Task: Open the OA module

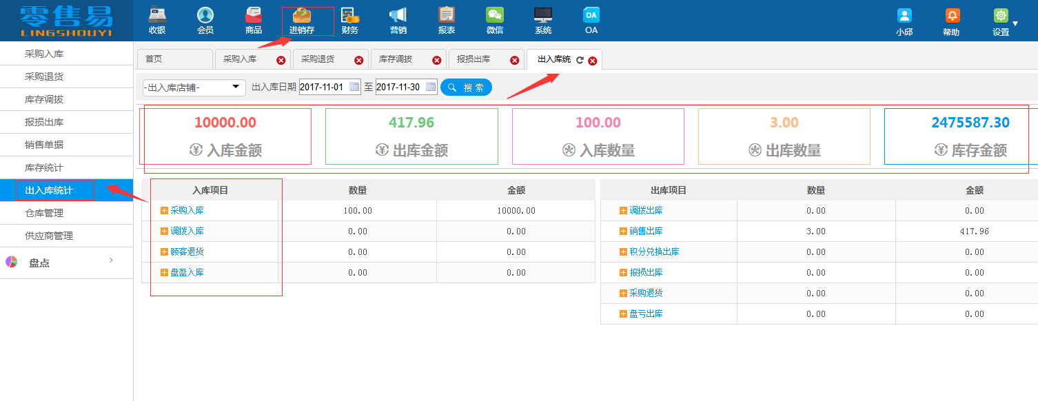Action: point(591,21)
